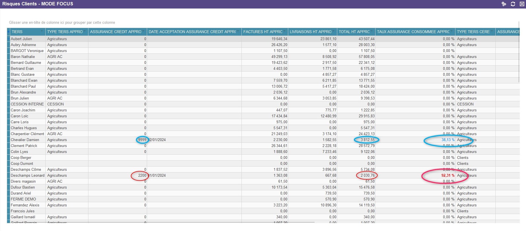Screen dimensions: 526x231
Task: Open the settings gears icon
Action: point(504,4)
